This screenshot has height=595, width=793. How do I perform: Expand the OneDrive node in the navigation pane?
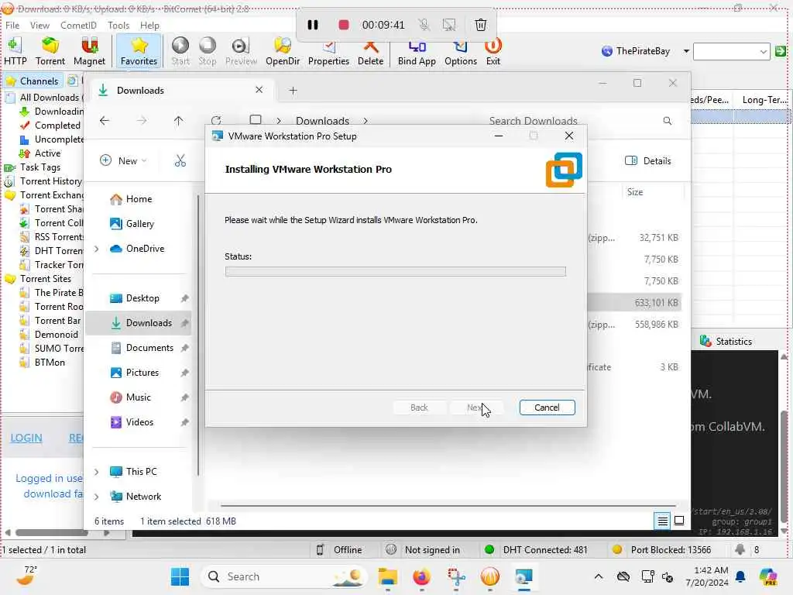tap(97, 249)
